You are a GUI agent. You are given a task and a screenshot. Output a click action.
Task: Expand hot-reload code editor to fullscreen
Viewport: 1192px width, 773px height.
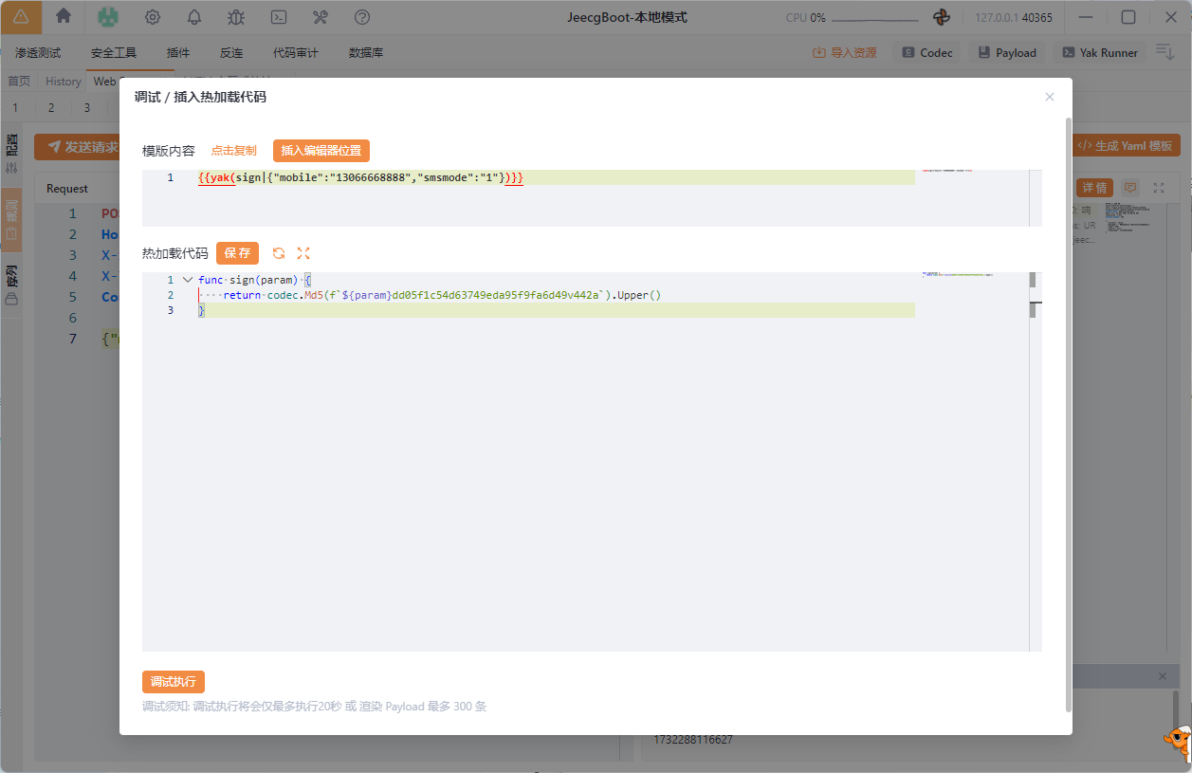pos(303,253)
